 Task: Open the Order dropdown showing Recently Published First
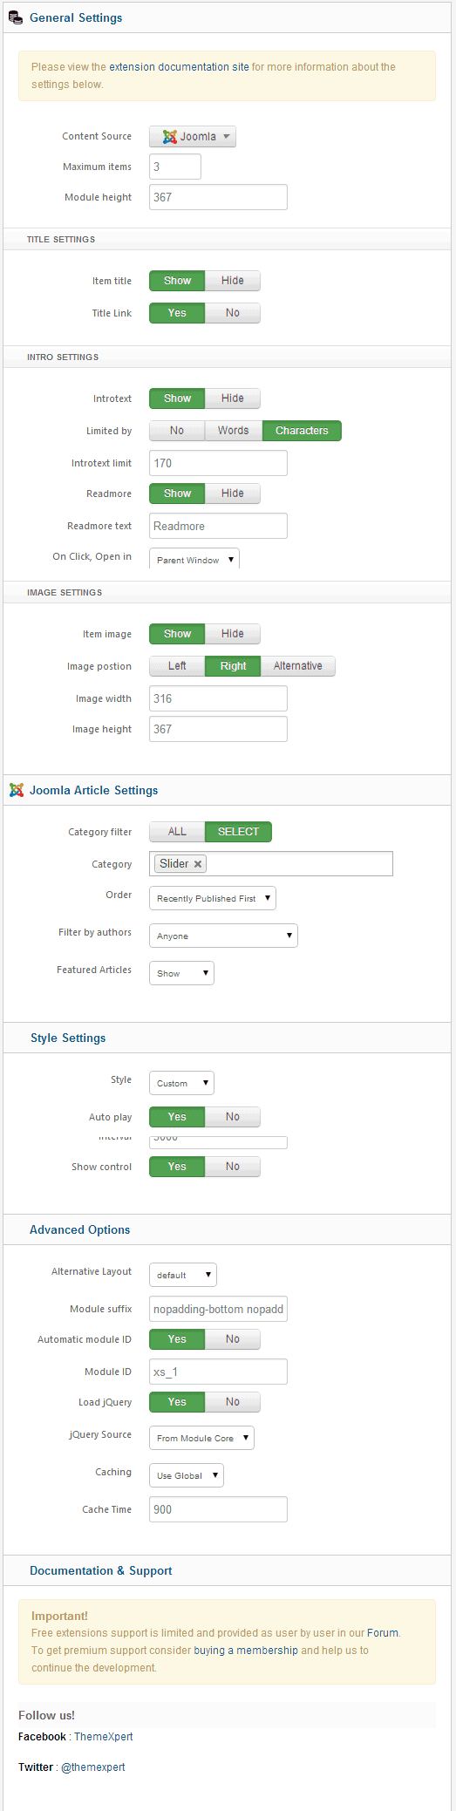[213, 898]
